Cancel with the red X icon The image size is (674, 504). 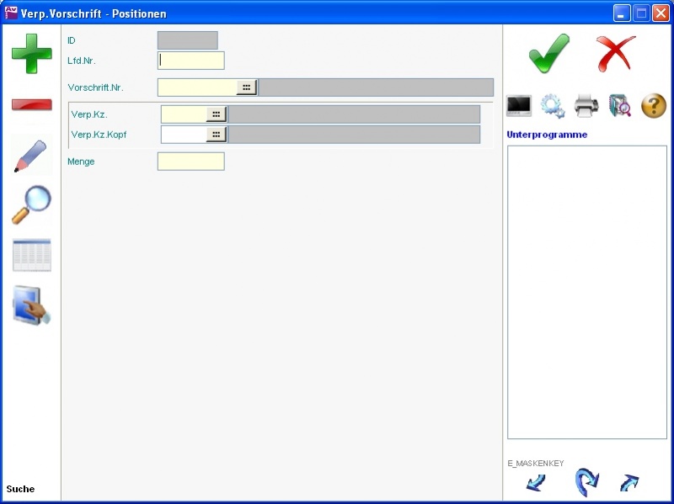pos(616,54)
